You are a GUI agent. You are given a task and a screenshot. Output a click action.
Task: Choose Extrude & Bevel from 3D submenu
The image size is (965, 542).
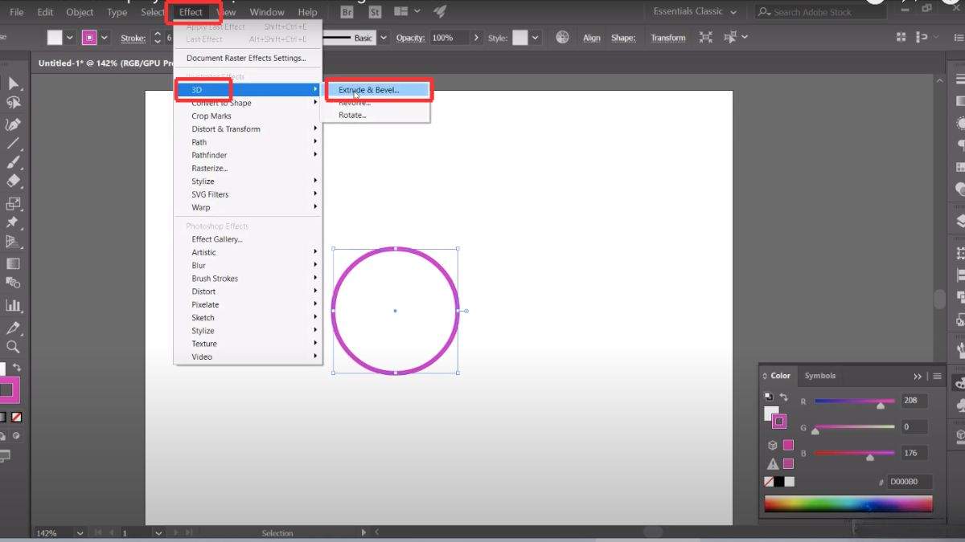click(377, 90)
